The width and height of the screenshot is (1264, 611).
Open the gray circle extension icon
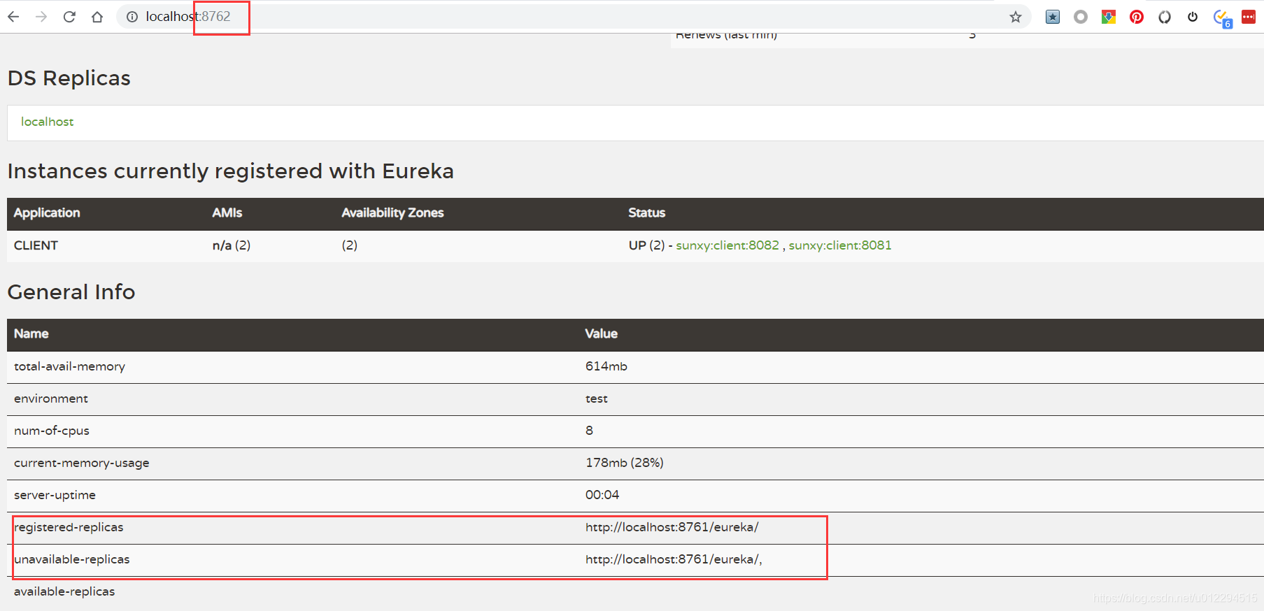(1081, 17)
